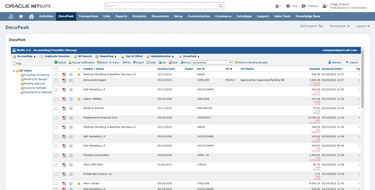Image resolution: width=375 pixels, height=190 pixels.
Task: Expand the Personalize dropdown
Action: pyautogui.click(x=339, y=26)
